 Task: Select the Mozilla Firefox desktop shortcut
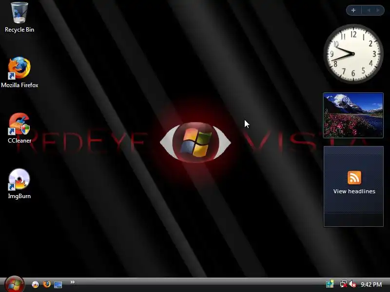pyautogui.click(x=19, y=72)
